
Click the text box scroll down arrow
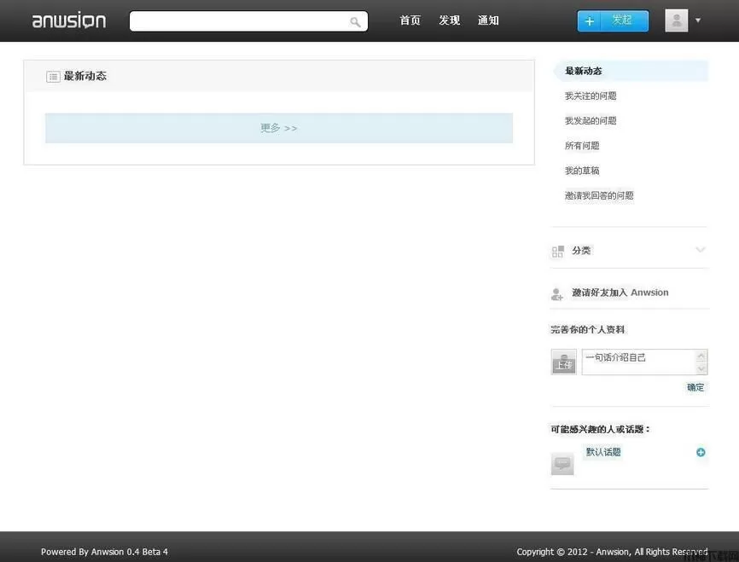pos(701,368)
